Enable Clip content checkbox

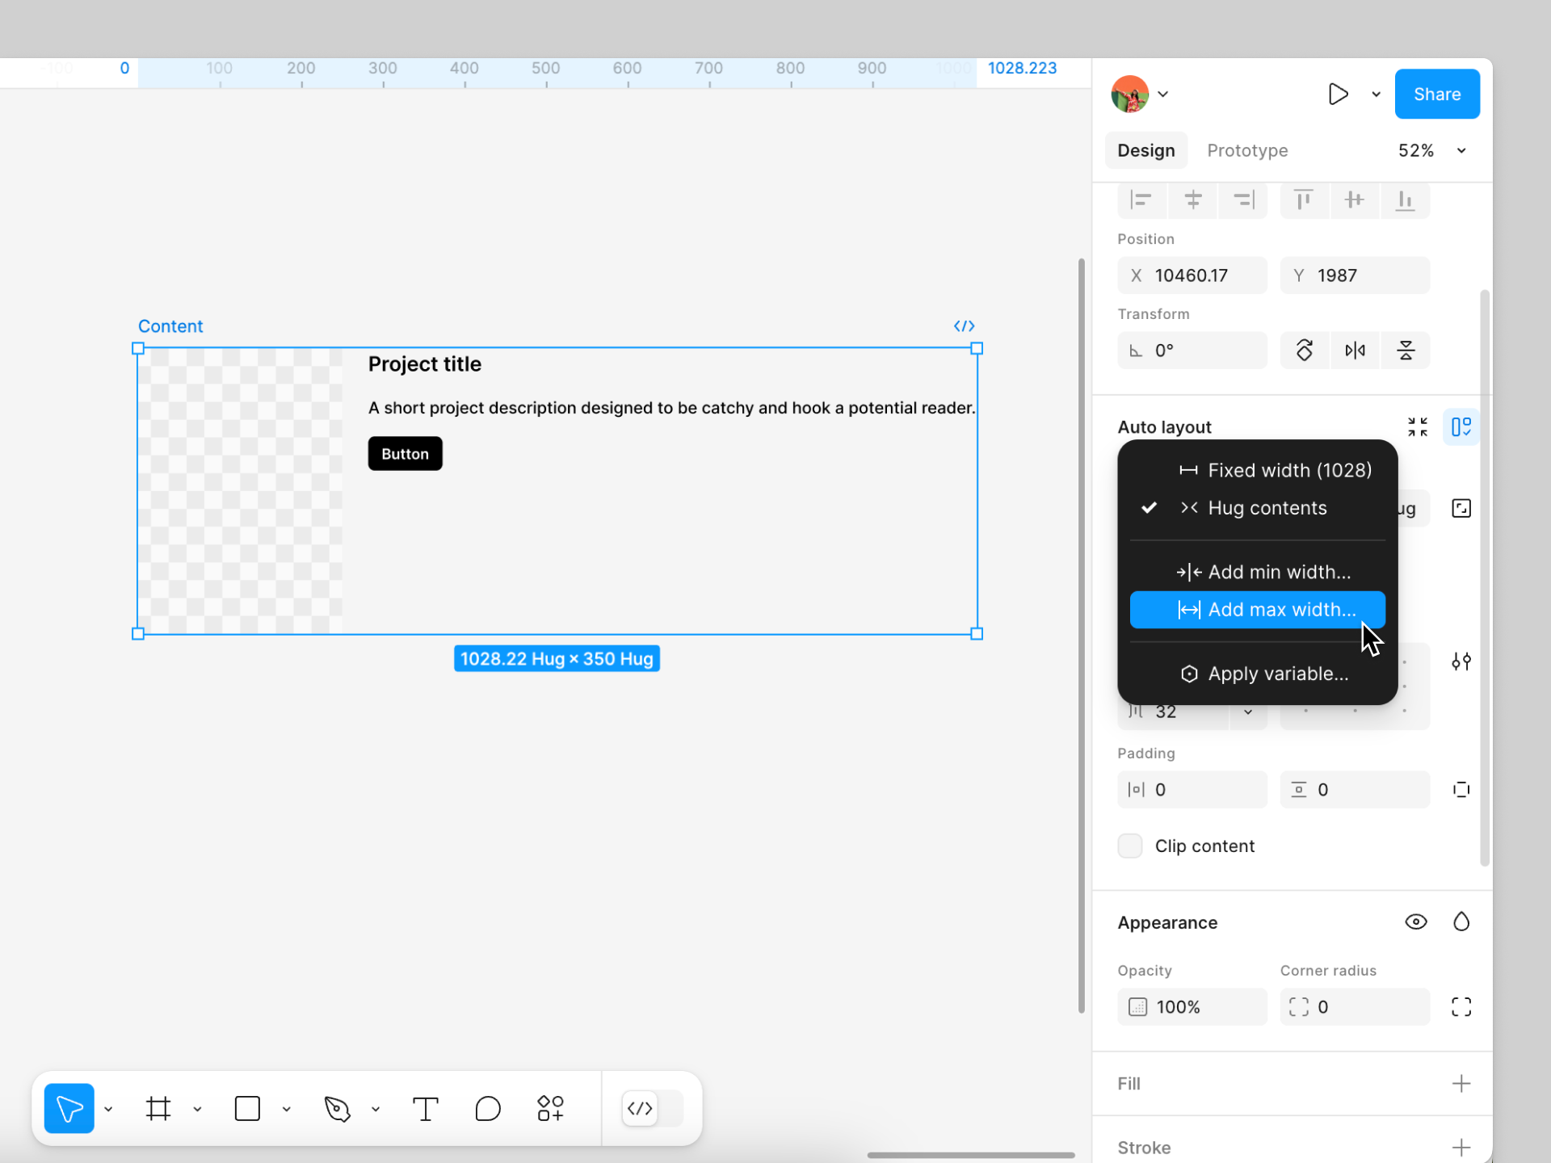coord(1130,846)
